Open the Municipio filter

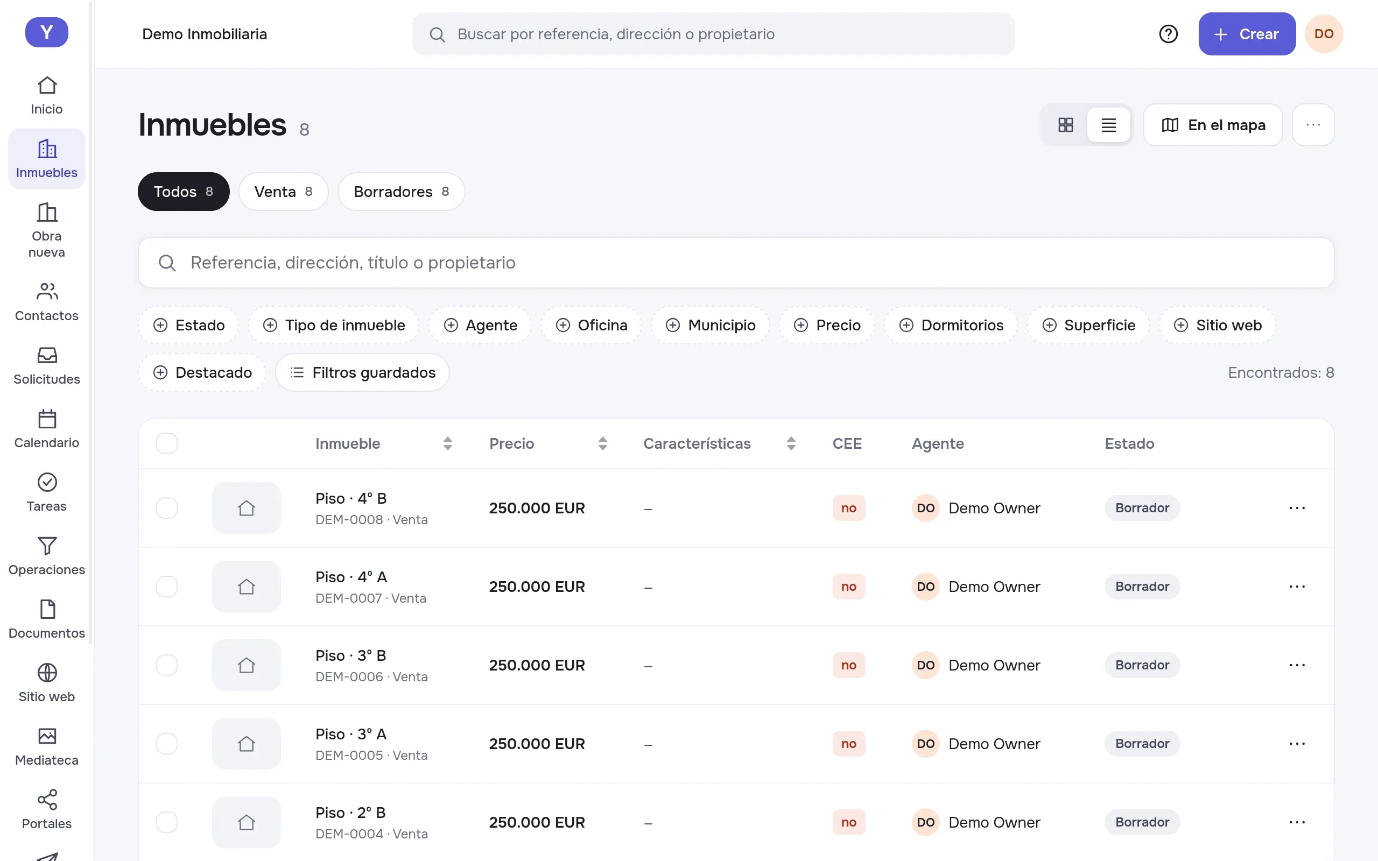tap(710, 325)
